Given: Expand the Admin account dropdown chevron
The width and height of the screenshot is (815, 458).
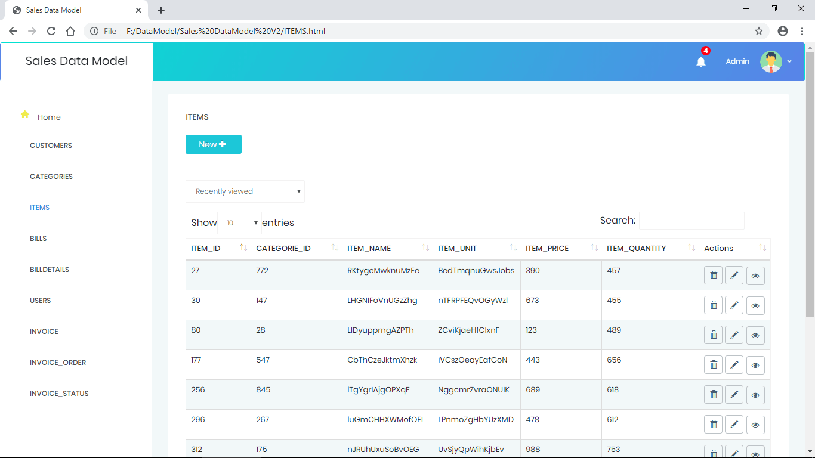Looking at the screenshot, I should (x=789, y=61).
